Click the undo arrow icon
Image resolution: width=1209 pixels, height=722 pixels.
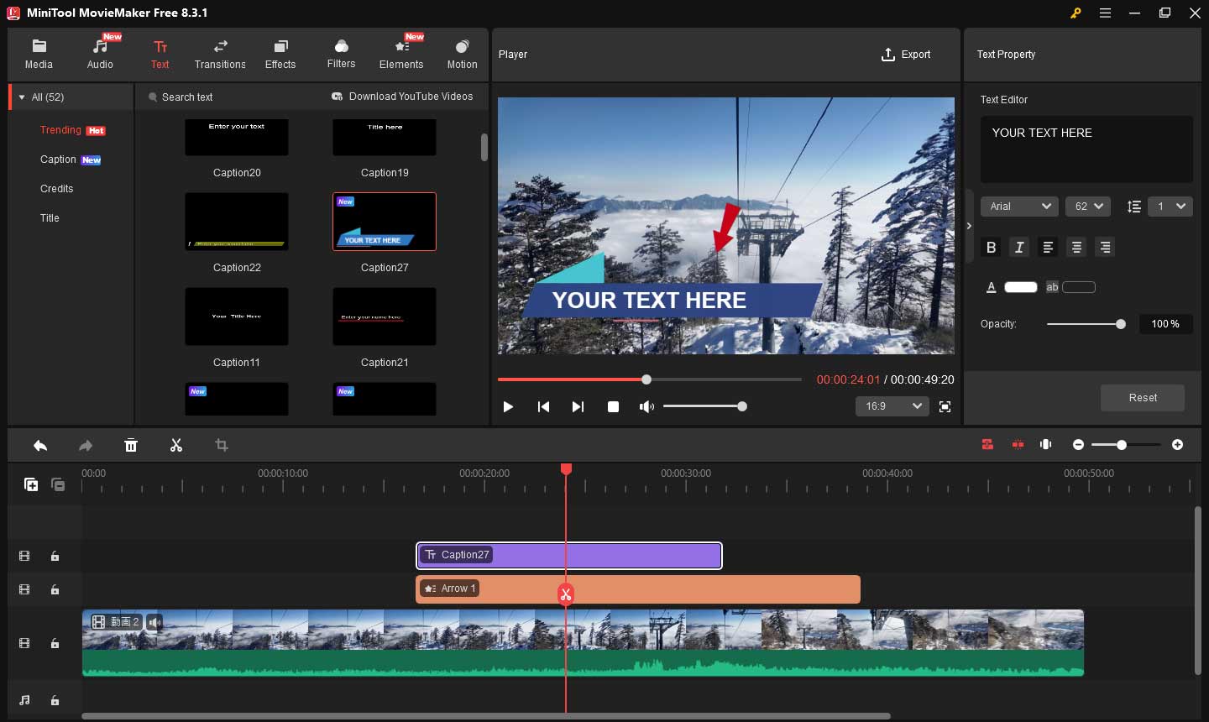(40, 445)
